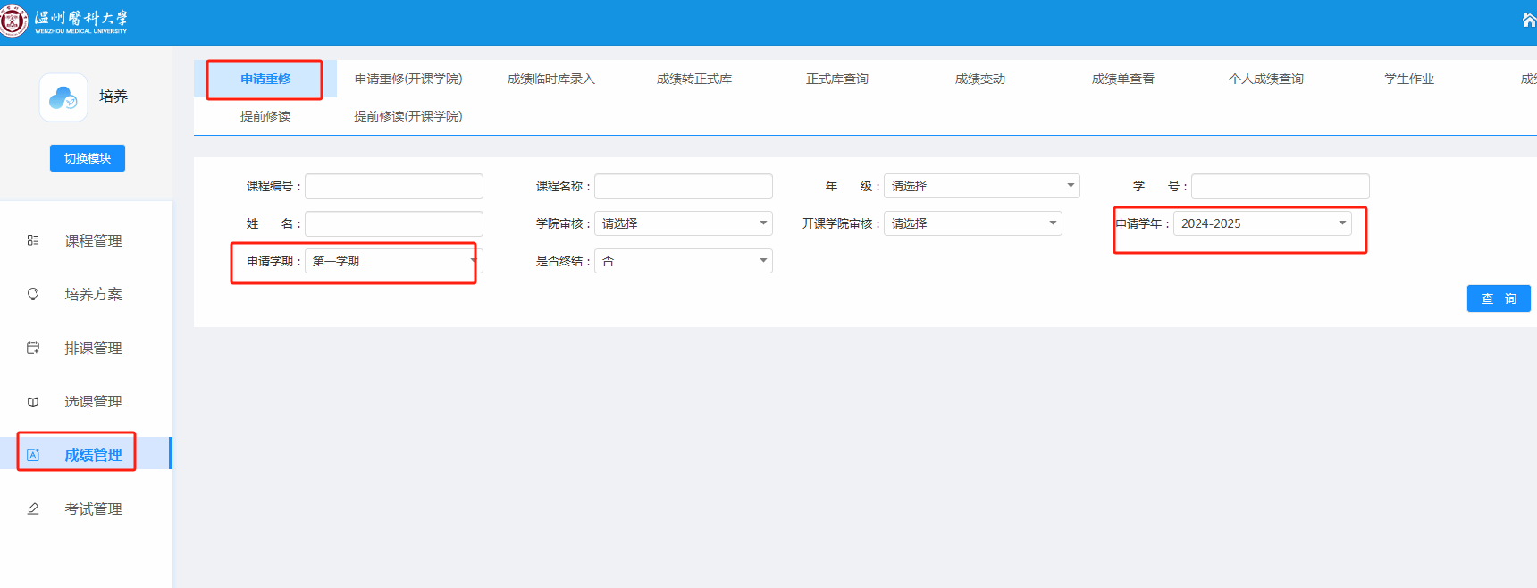The width and height of the screenshot is (1537, 588).
Task: Click the Wenzhou Medical University logo
Action: pos(13,21)
